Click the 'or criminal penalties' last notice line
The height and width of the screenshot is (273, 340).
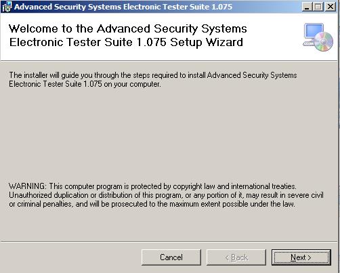[152, 204]
